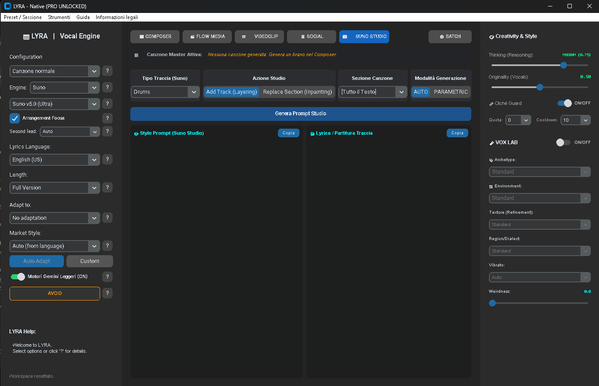Screen dimensions: 599x386
Task: Open help for Adapt to
Action: pos(107,218)
